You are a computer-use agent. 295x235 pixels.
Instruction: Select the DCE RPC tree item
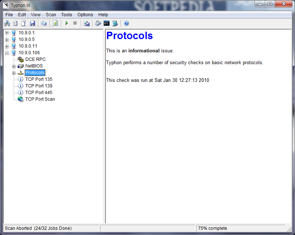click(x=35, y=59)
